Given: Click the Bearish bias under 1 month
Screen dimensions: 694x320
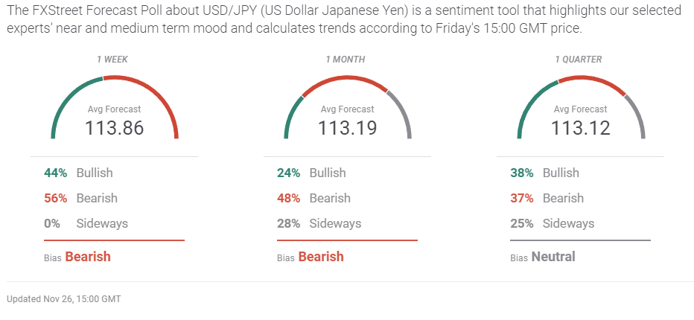Looking at the screenshot, I should 320,257.
